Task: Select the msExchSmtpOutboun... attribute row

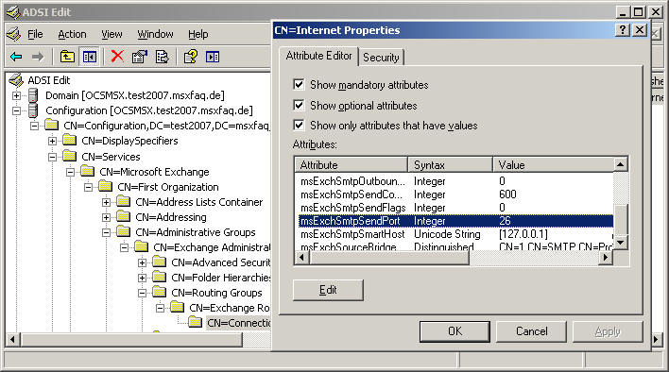Action: pos(455,181)
